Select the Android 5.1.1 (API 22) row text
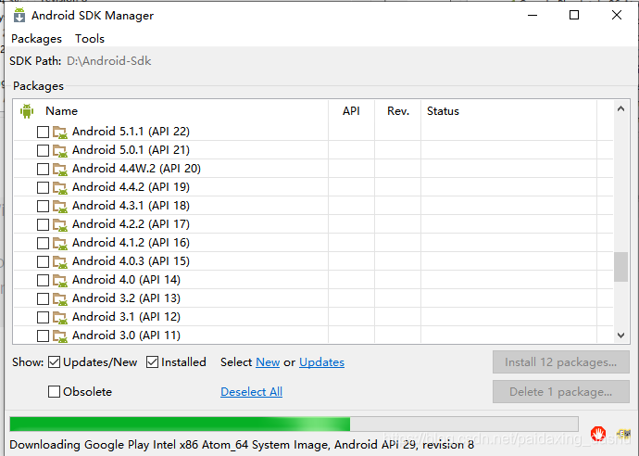Image resolution: width=639 pixels, height=456 pixels. click(131, 132)
